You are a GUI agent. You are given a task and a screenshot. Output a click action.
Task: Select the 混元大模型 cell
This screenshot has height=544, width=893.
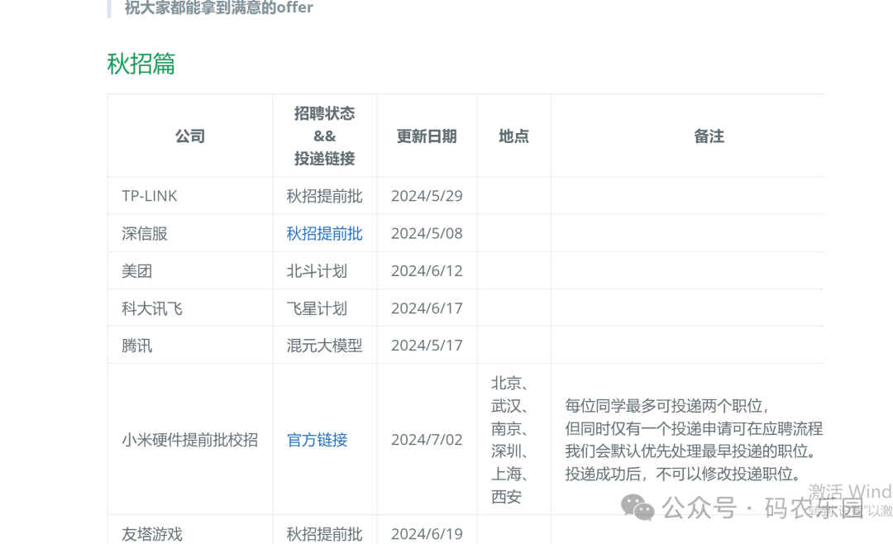(324, 346)
